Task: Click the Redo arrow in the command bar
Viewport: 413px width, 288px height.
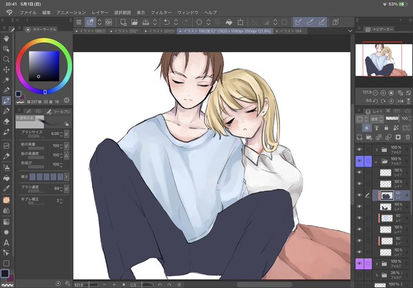Action: click(185, 22)
